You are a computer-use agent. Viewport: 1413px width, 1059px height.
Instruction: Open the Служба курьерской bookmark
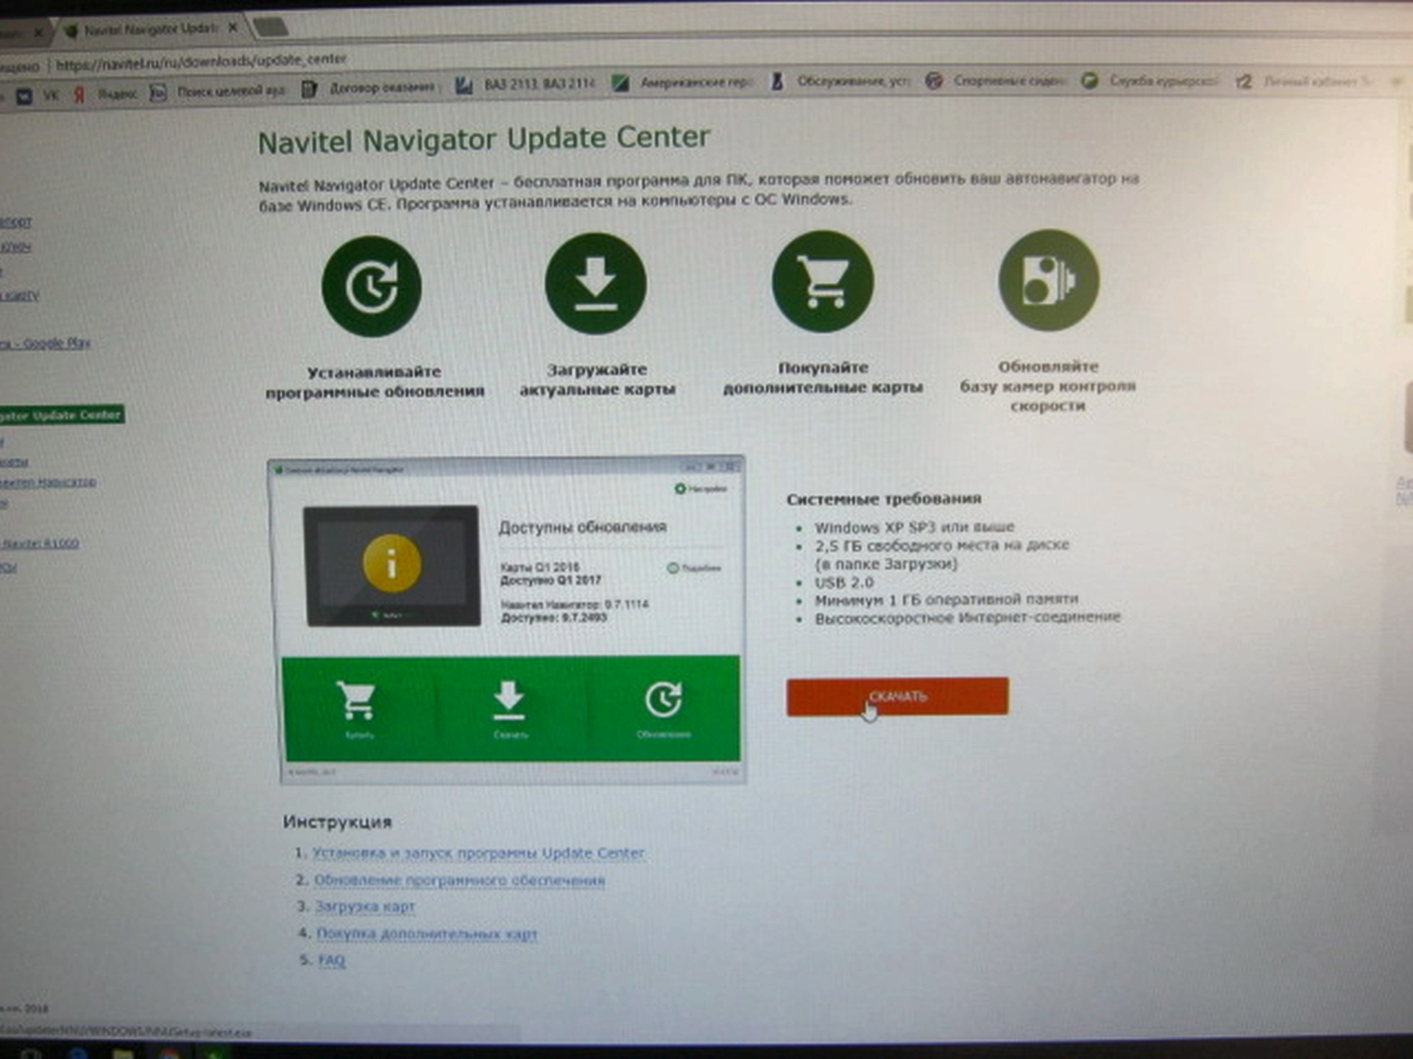1150,80
